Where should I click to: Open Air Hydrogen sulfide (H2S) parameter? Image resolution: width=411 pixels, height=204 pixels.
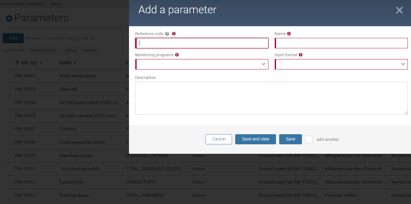click(x=90, y=103)
